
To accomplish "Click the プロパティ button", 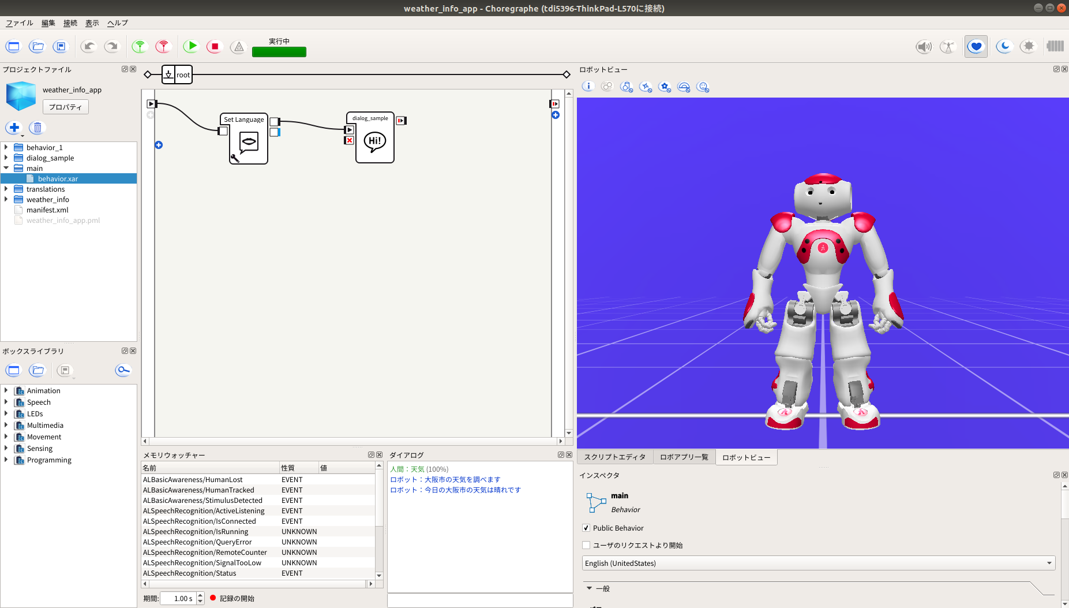I will 65,107.
